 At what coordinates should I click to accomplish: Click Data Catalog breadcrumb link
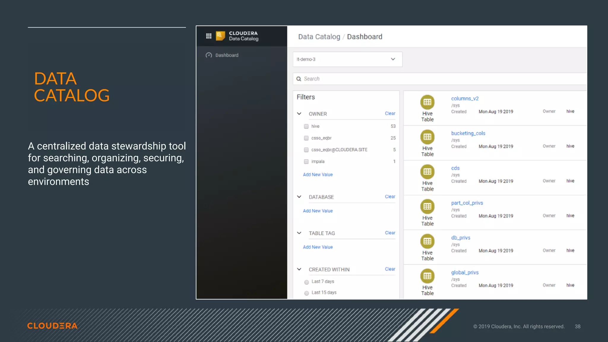pyautogui.click(x=319, y=37)
